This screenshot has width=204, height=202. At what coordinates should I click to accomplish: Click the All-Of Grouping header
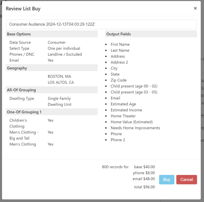click(52, 90)
